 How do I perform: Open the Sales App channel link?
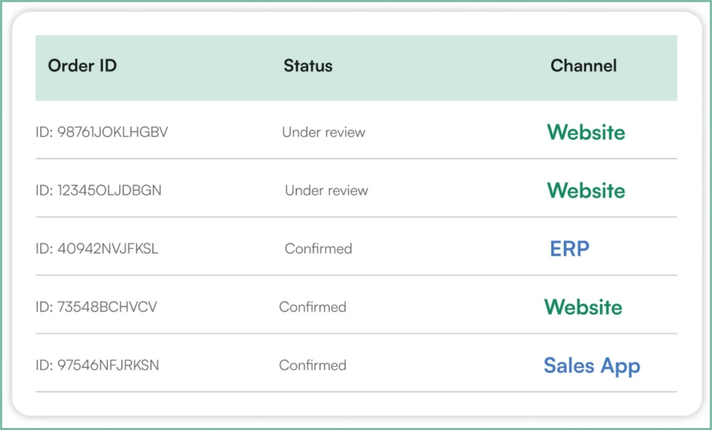pyautogui.click(x=592, y=366)
